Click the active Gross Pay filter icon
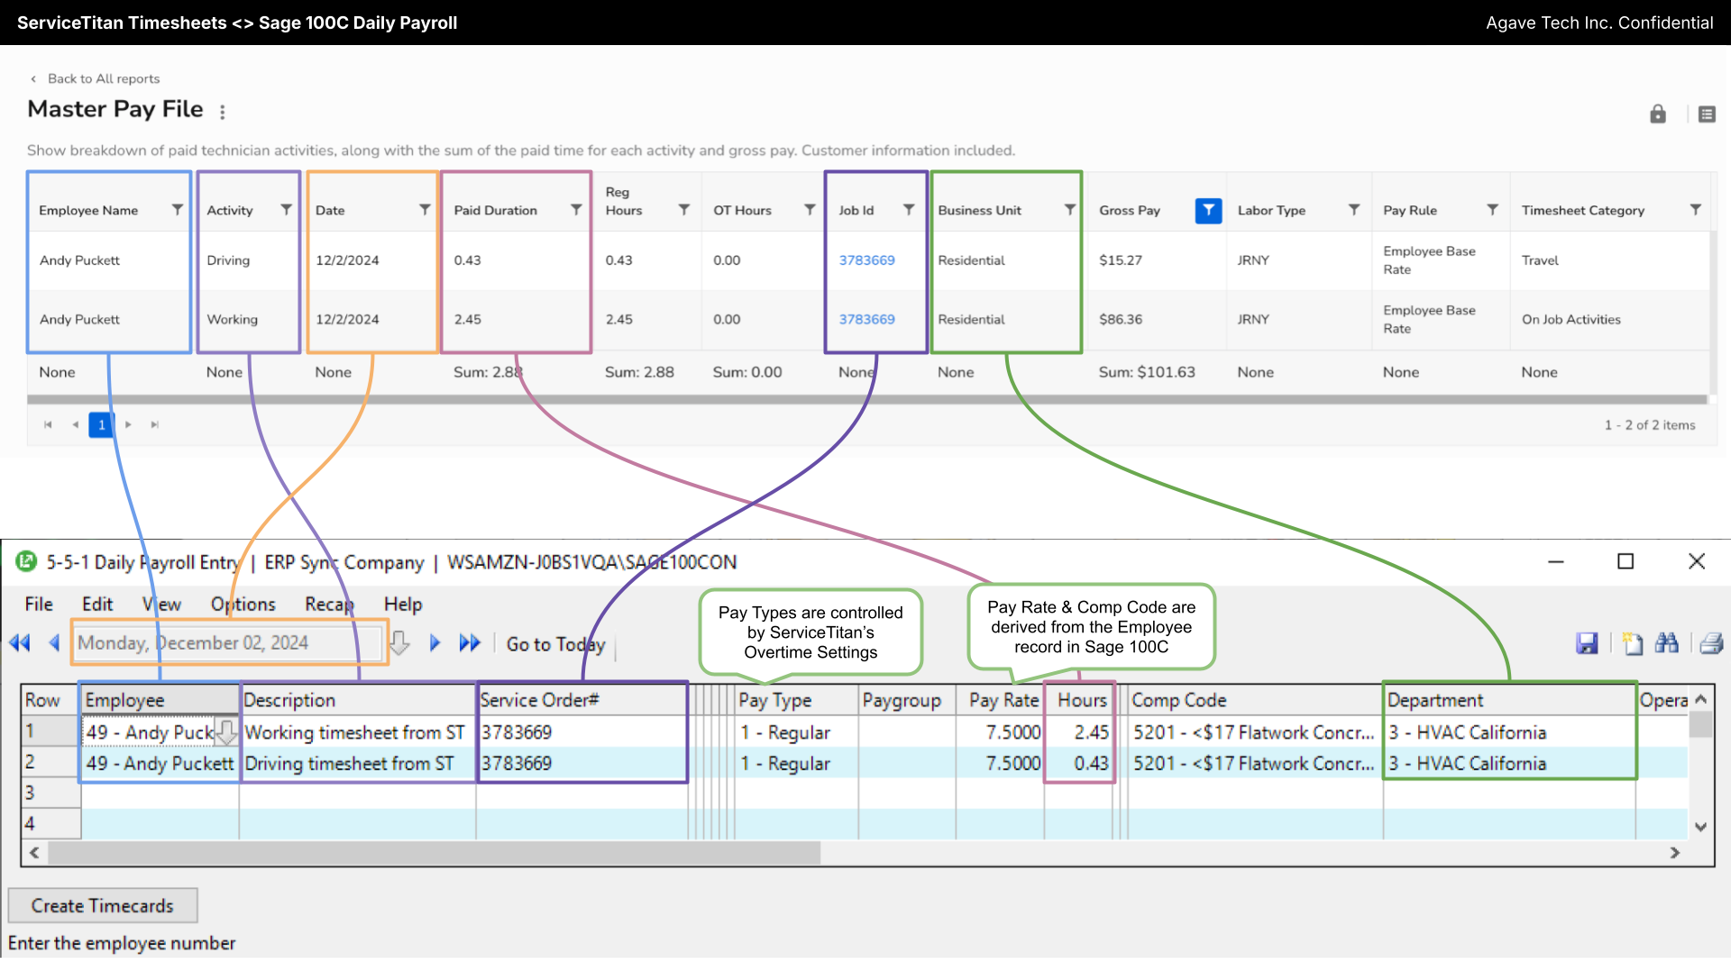Screen dimensions: 1731x973 click(x=1208, y=210)
